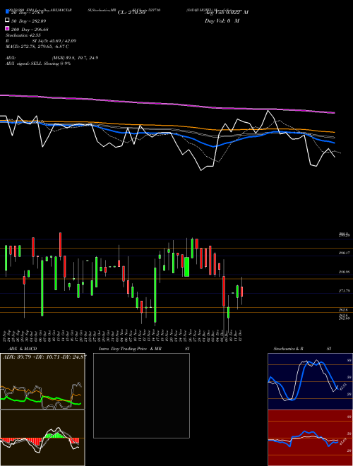This screenshot has width=353, height=466.
Task: Click the 'Intra Day Trading Price & MR' title
Action: [130, 349]
